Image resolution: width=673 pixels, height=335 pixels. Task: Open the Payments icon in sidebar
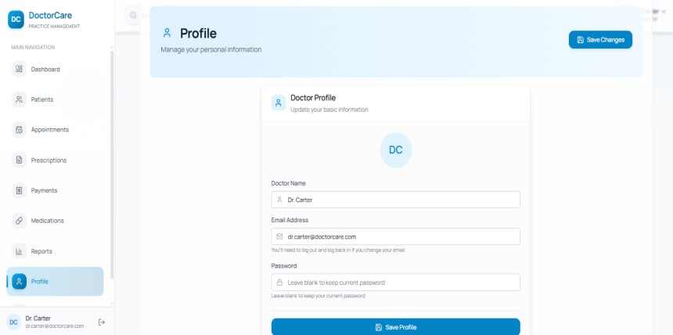[20, 190]
